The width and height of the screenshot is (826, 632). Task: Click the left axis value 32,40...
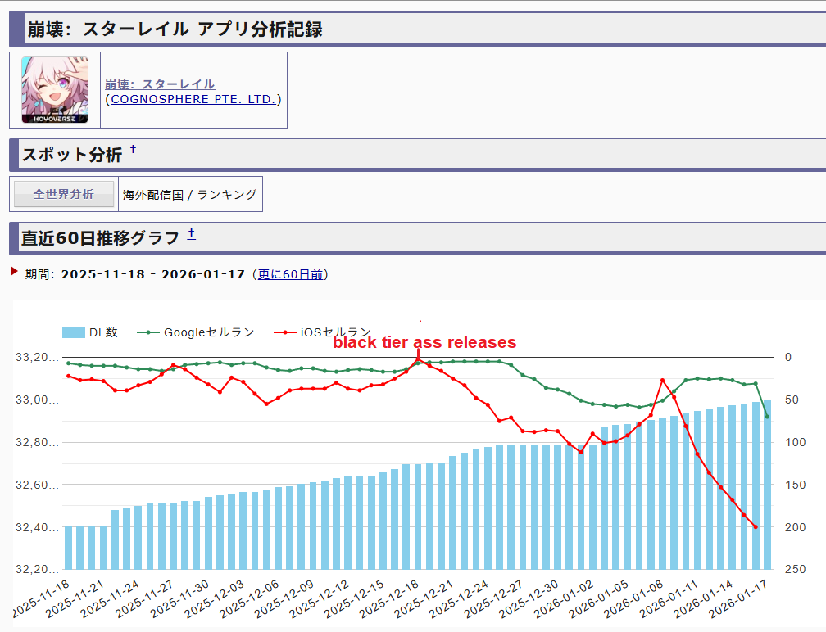tap(37, 527)
